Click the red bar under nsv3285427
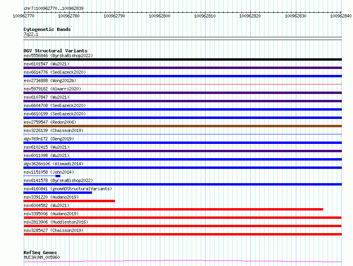 182,234
